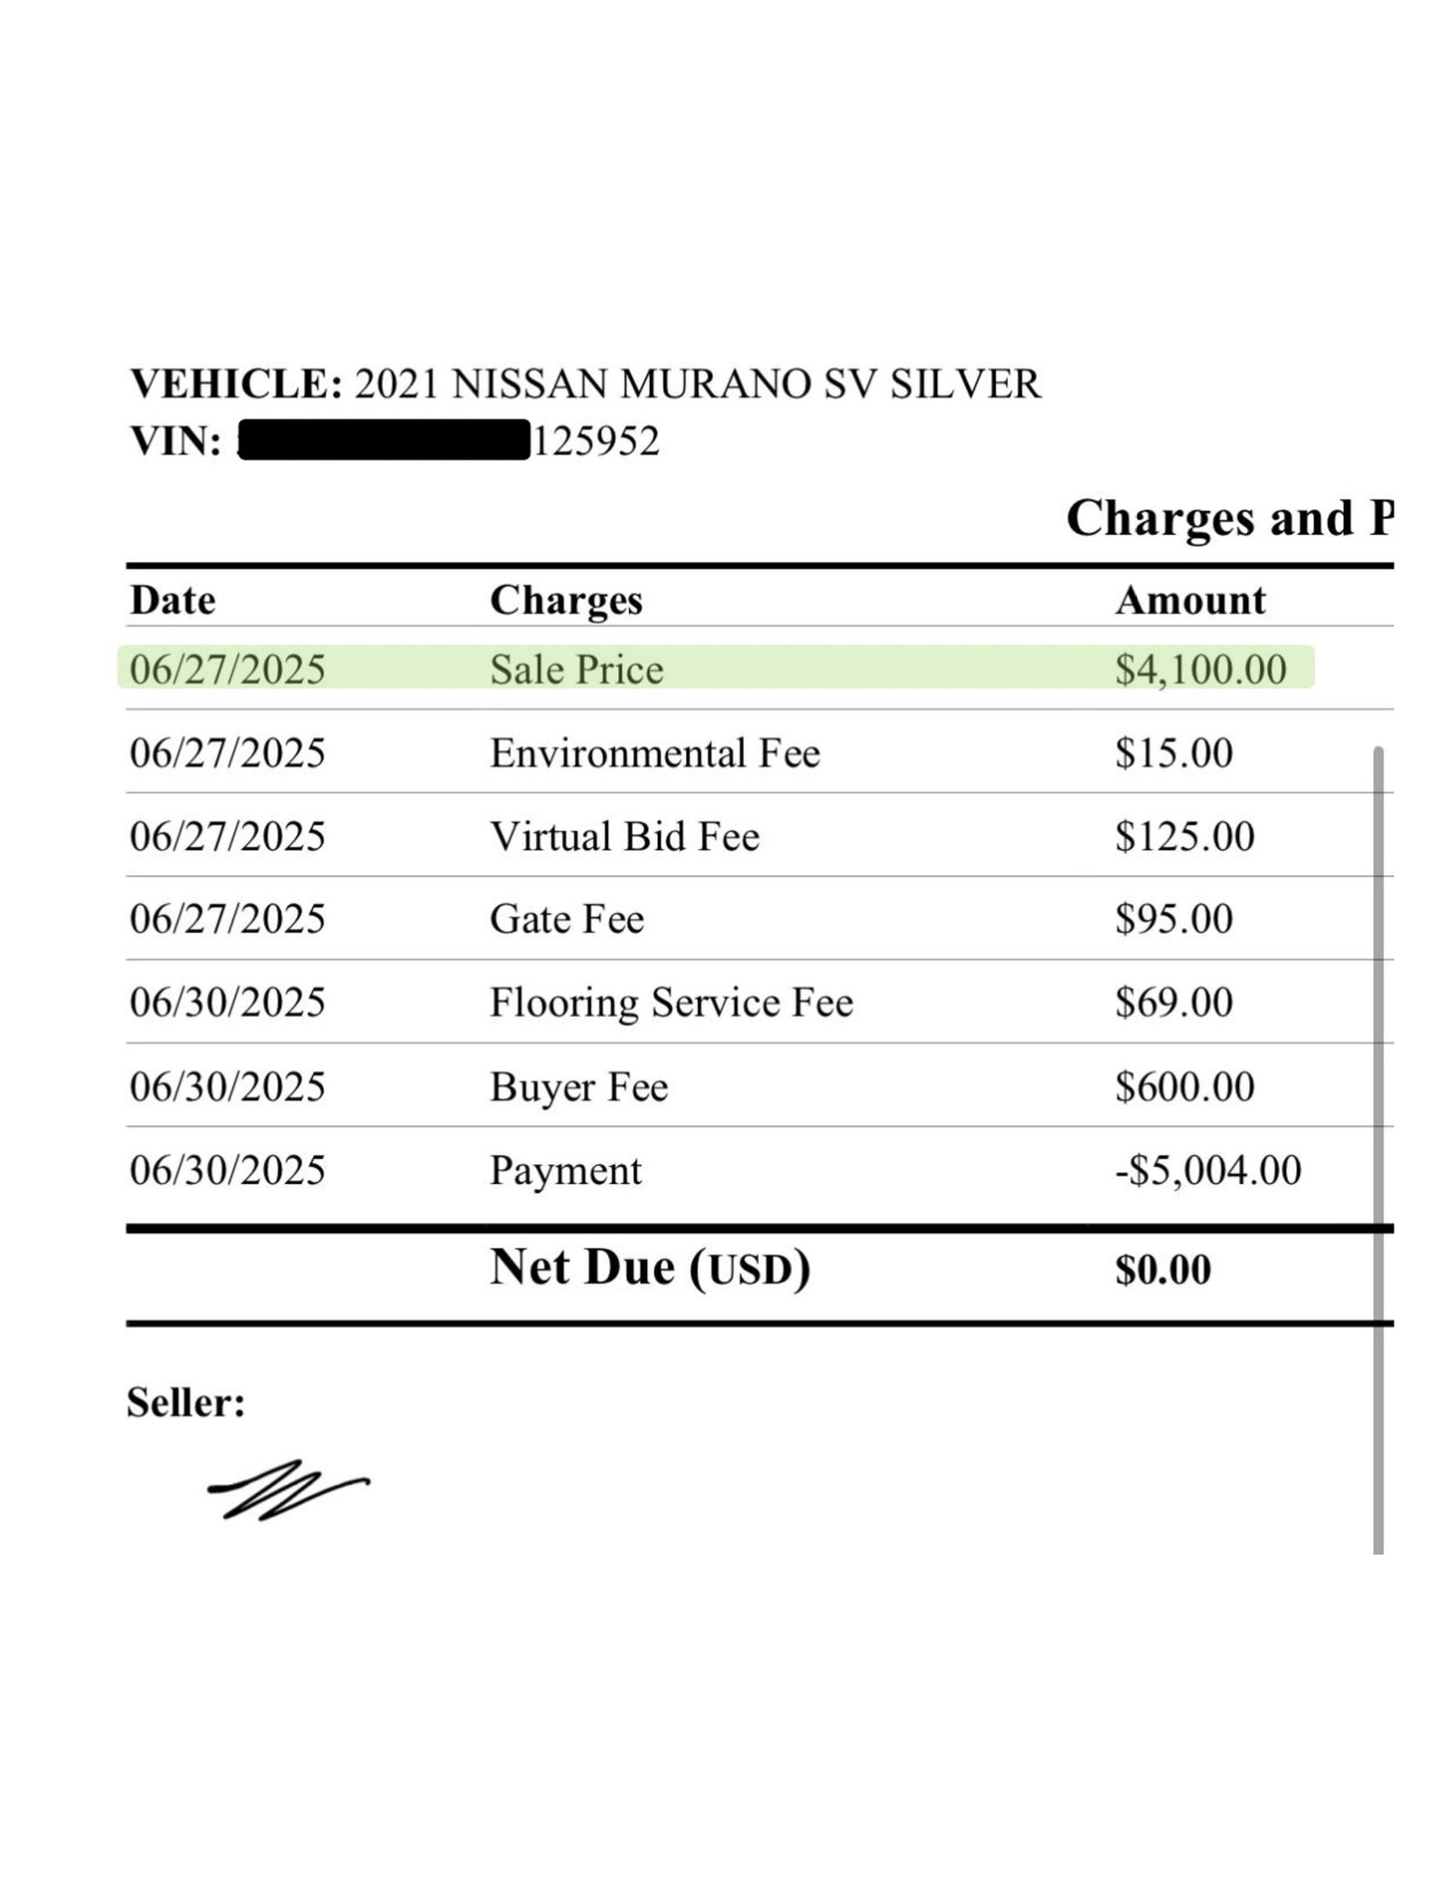Screen dimensions: 1446x1899
Task: Click the Charges column header
Action: point(566,600)
